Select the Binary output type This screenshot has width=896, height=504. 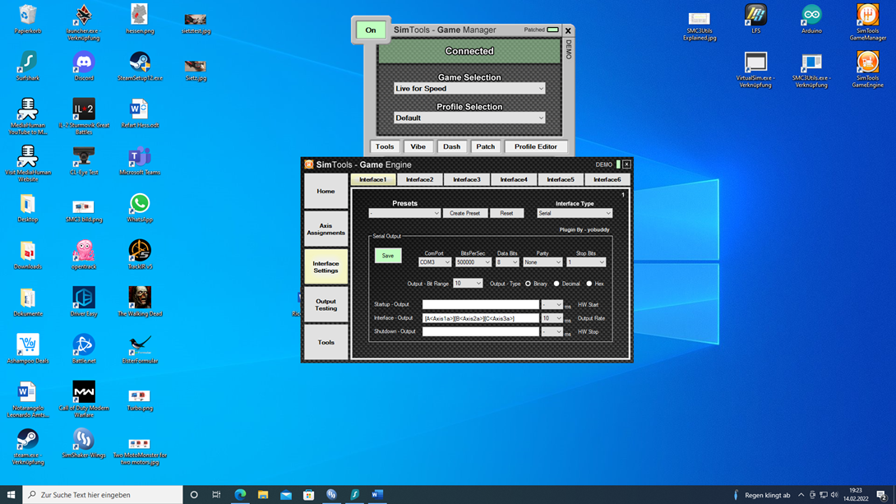[528, 284]
